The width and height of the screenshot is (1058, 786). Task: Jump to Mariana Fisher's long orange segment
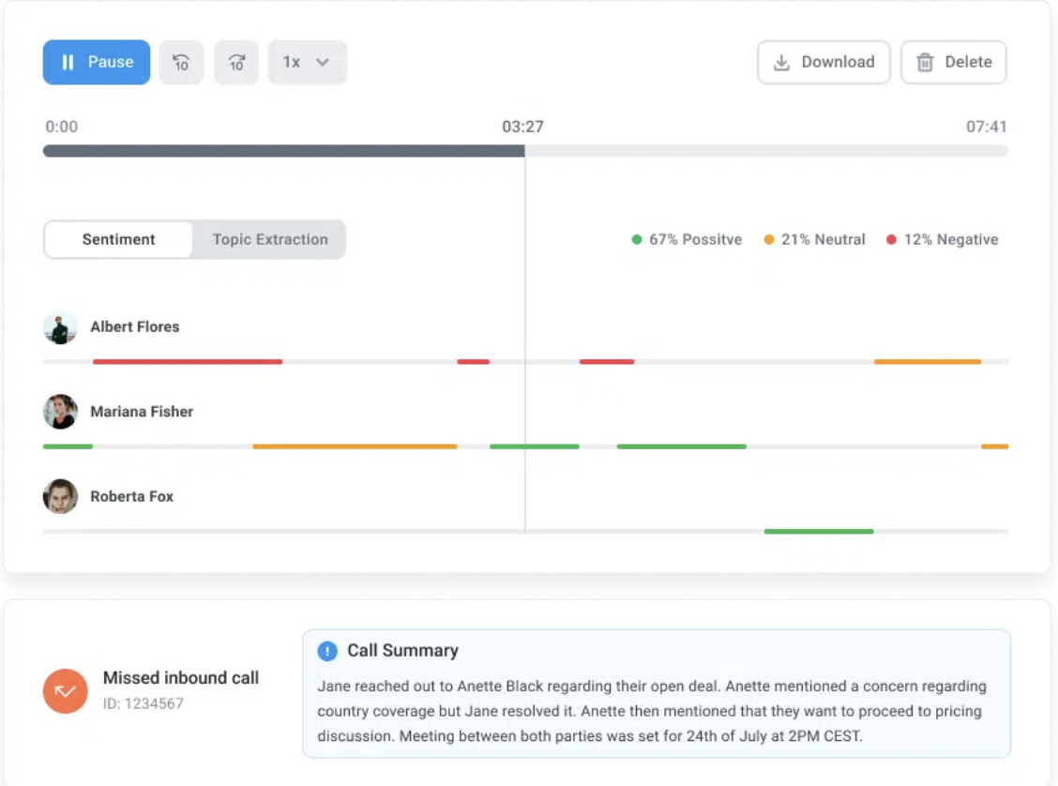tap(355, 446)
